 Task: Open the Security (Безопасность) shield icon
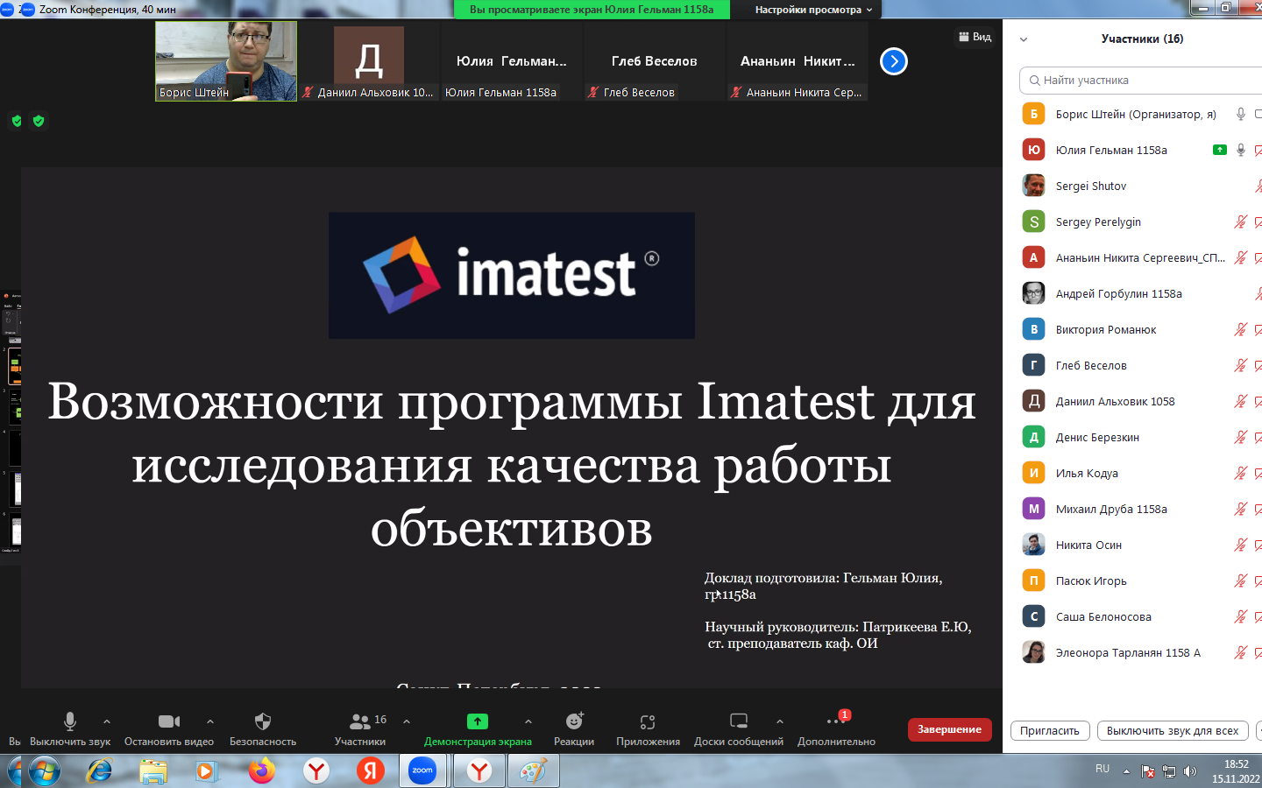262,721
